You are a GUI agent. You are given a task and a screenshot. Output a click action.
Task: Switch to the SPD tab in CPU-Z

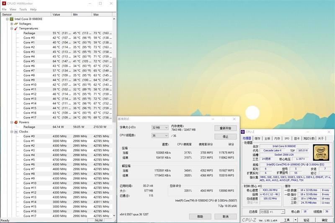287,138
